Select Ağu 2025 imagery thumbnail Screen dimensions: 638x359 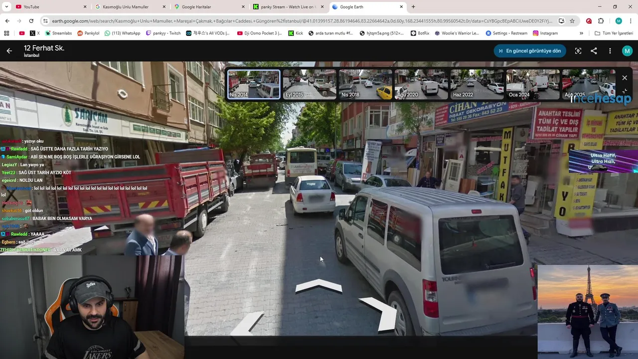[589, 84]
